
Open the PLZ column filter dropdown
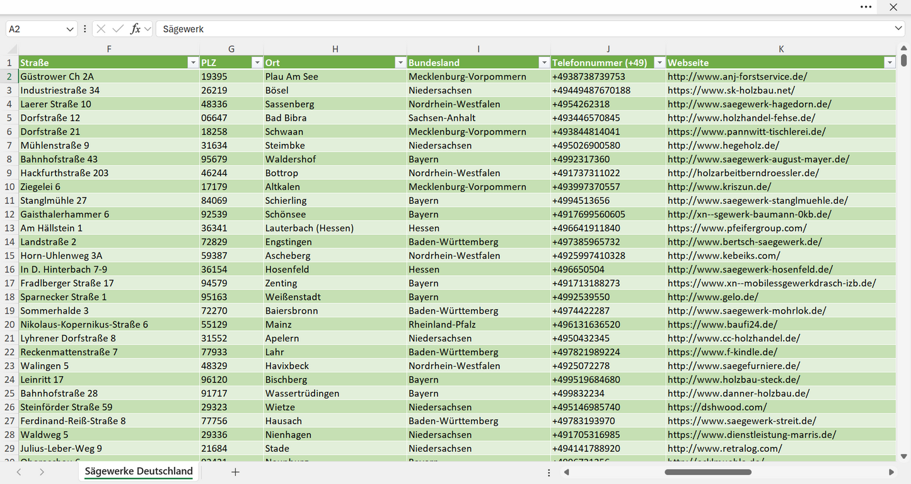(257, 62)
